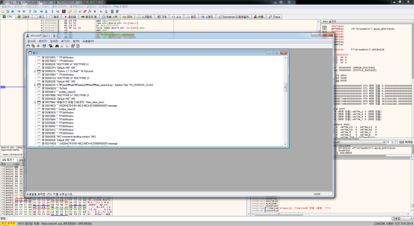The image size is (414, 226).
Task: Switch to the Snowman 디컴파일러 tab
Action: [234, 16]
